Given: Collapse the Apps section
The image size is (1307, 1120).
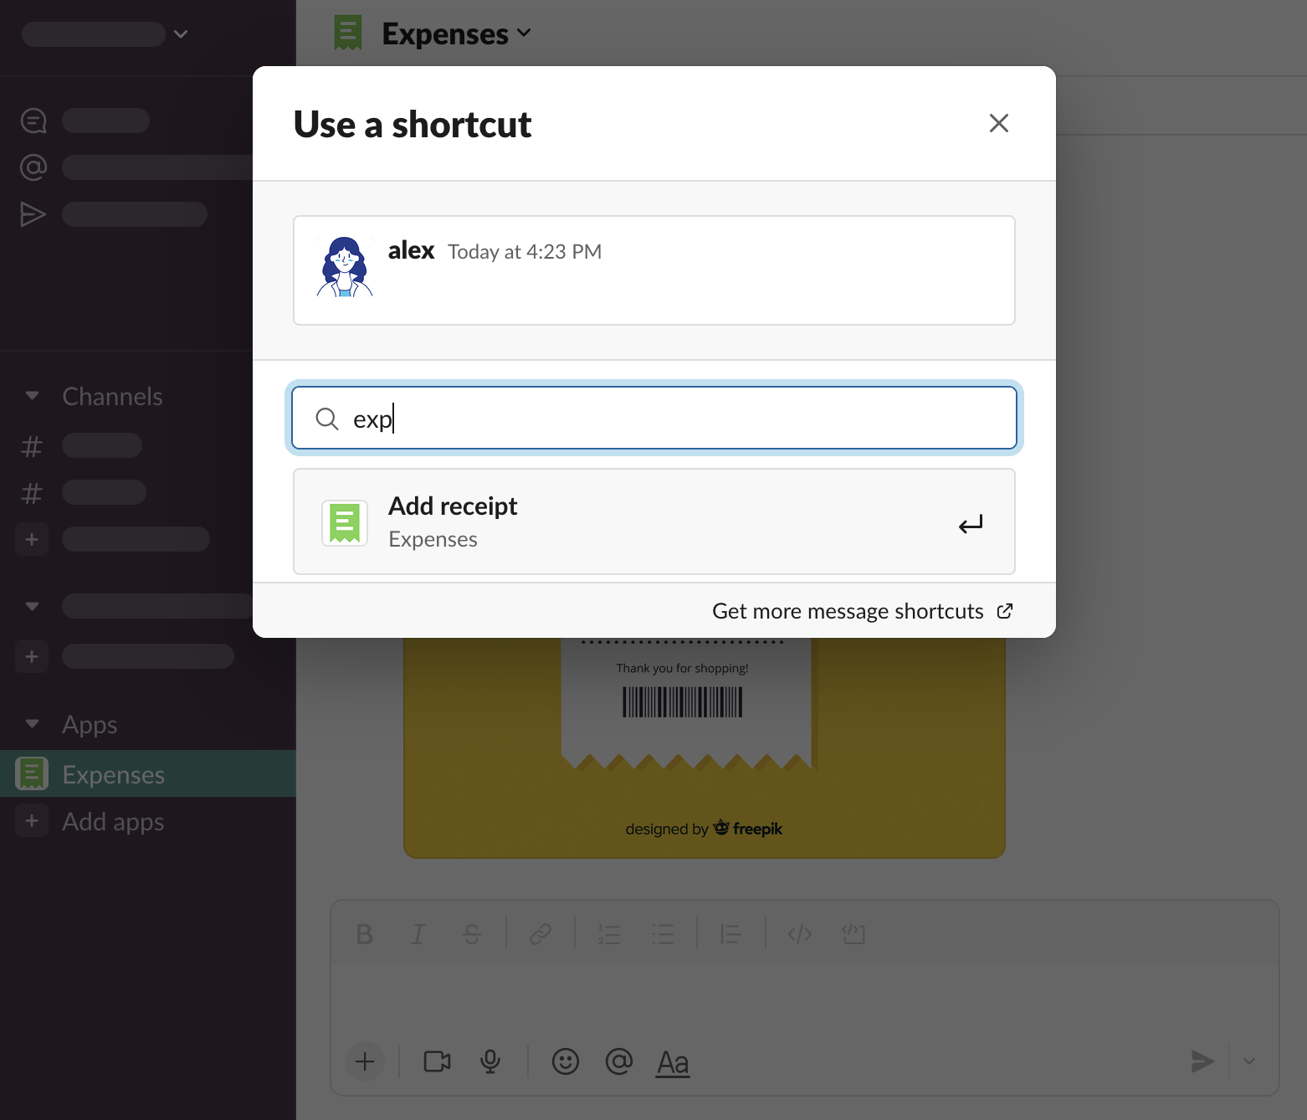Looking at the screenshot, I should coord(32,724).
